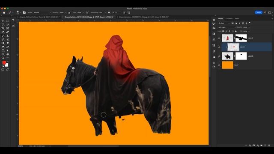274x154 pixels.
Task: Open the layer blend mode dropdown
Action: point(227,27)
